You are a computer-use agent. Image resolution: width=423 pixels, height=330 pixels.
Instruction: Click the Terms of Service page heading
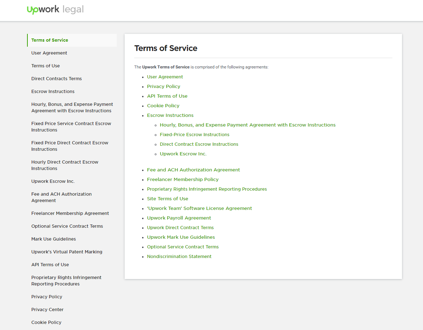pyautogui.click(x=166, y=48)
